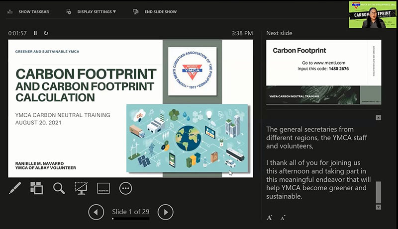Screen dimensions: 398x229
Task: Click the elapsed time 0:01:57
Action: coord(17,33)
